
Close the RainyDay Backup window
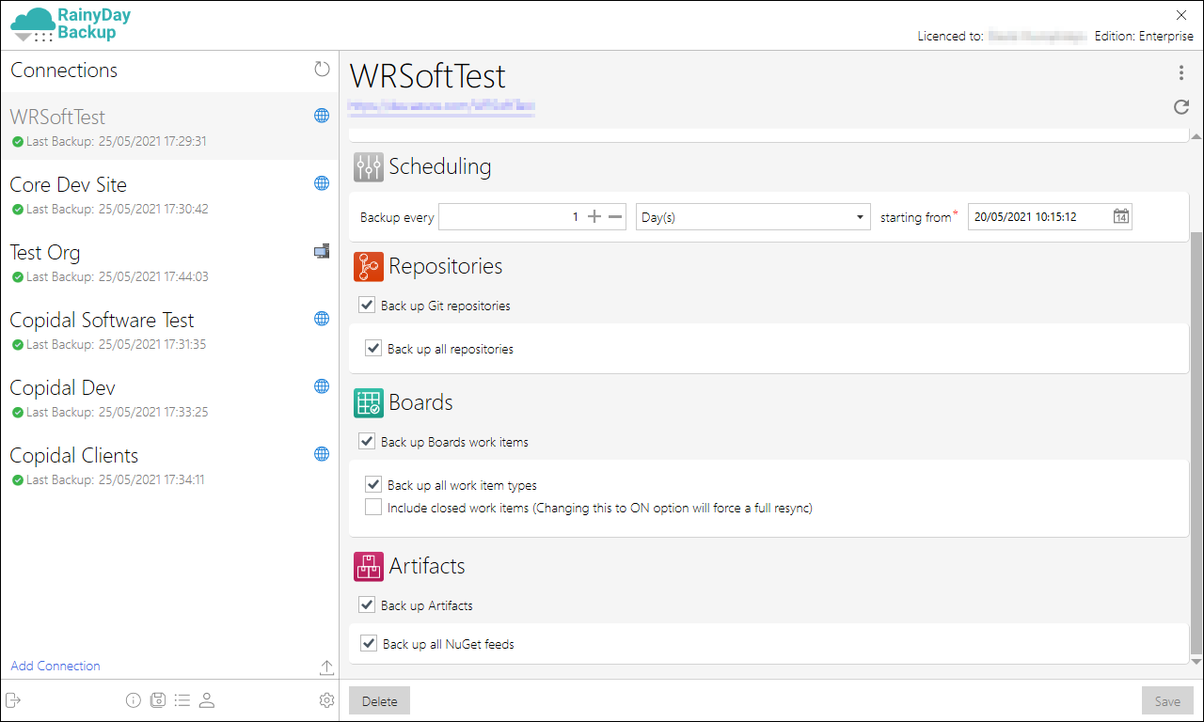pos(1181,14)
